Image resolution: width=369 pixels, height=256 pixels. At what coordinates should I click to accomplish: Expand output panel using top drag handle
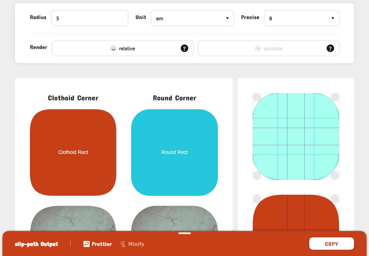[x=184, y=233]
